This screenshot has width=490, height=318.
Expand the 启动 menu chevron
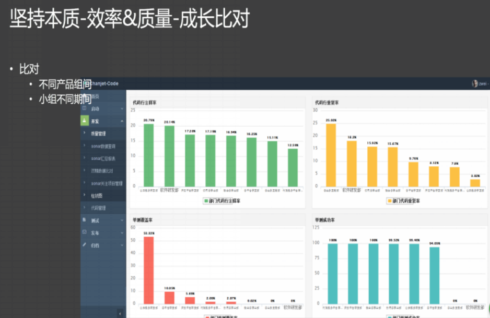click(122, 109)
